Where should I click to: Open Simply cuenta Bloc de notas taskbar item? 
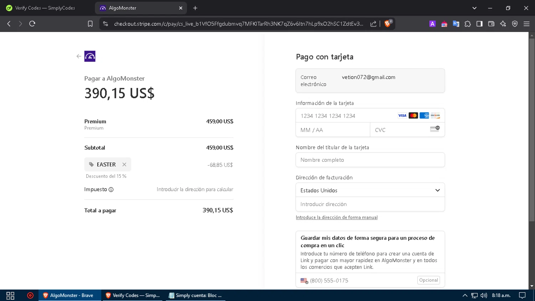pyautogui.click(x=196, y=296)
